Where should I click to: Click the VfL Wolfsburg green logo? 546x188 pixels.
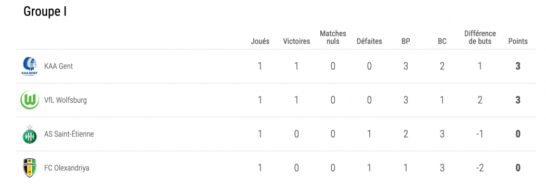[x=30, y=100]
